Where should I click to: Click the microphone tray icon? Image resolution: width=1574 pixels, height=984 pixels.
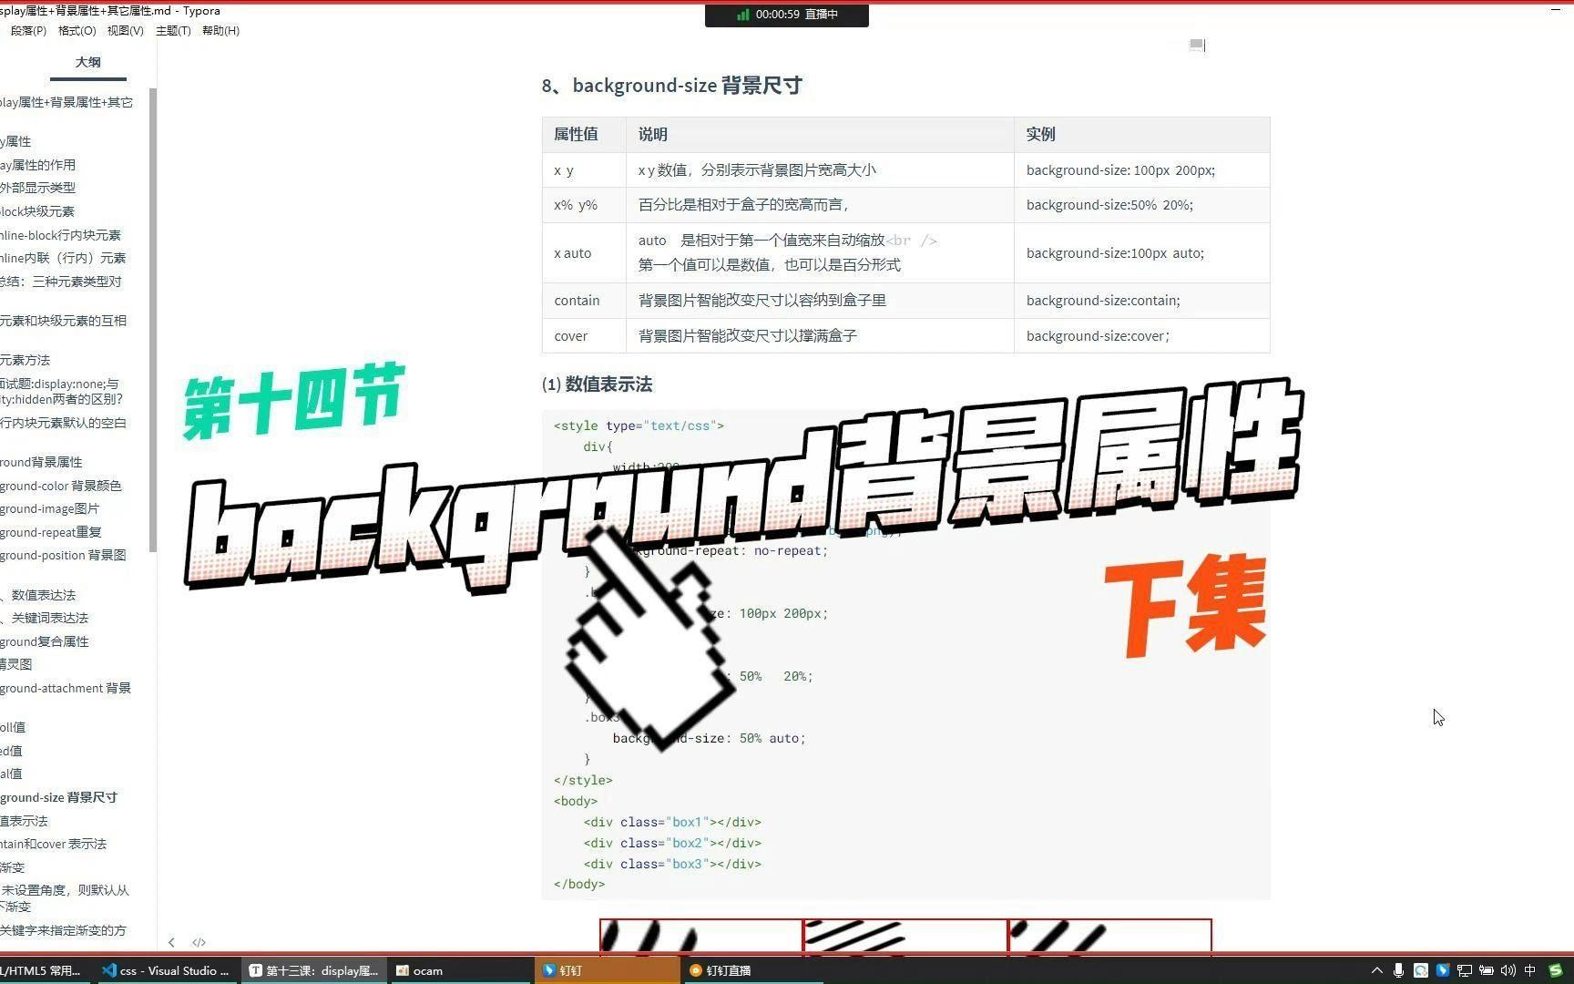click(1398, 970)
